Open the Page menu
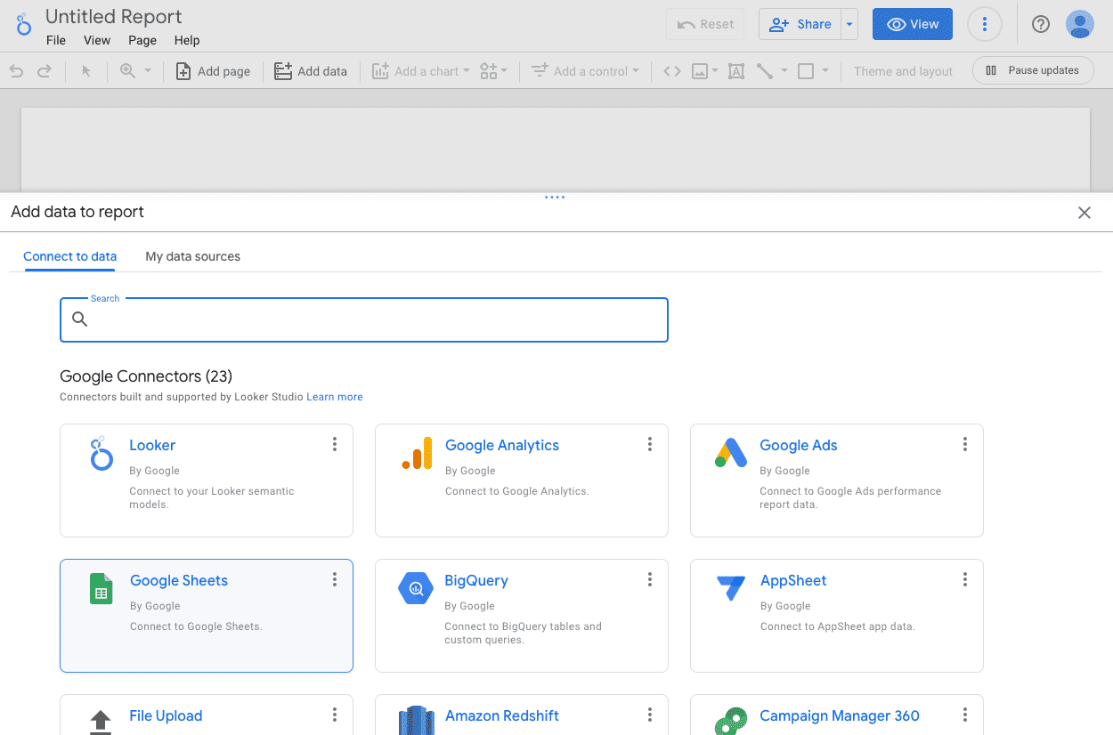Image resolution: width=1113 pixels, height=735 pixels. [x=142, y=40]
